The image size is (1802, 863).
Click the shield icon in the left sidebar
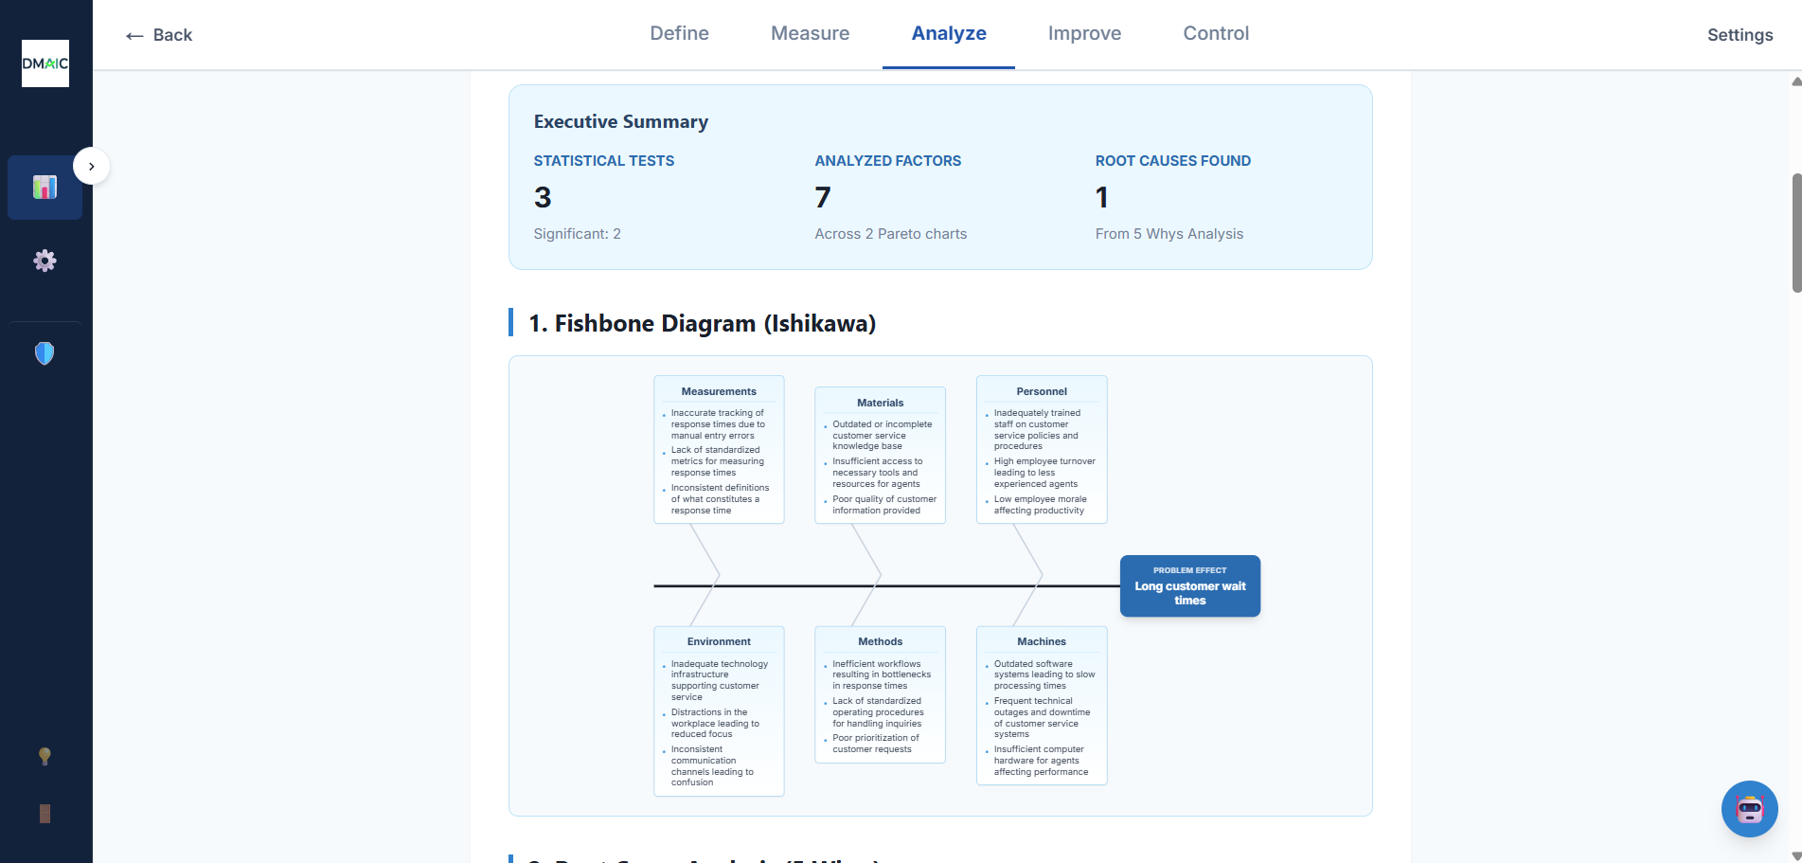[44, 352]
